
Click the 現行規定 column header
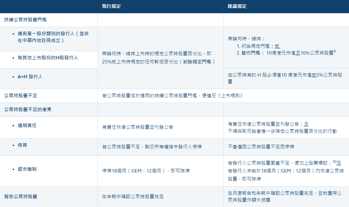[x=111, y=6]
